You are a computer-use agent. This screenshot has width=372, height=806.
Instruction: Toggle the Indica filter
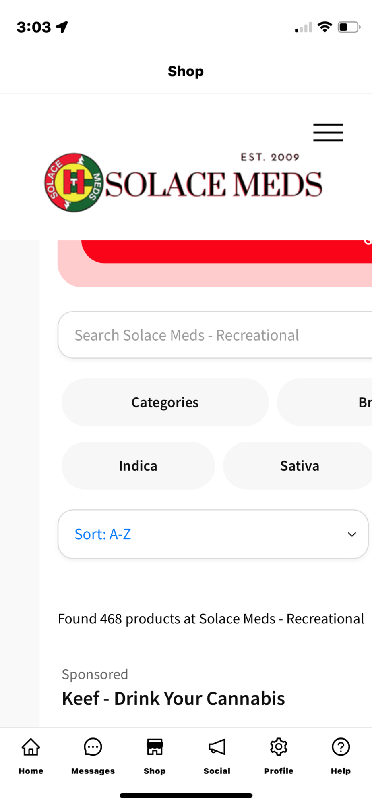pyautogui.click(x=138, y=466)
